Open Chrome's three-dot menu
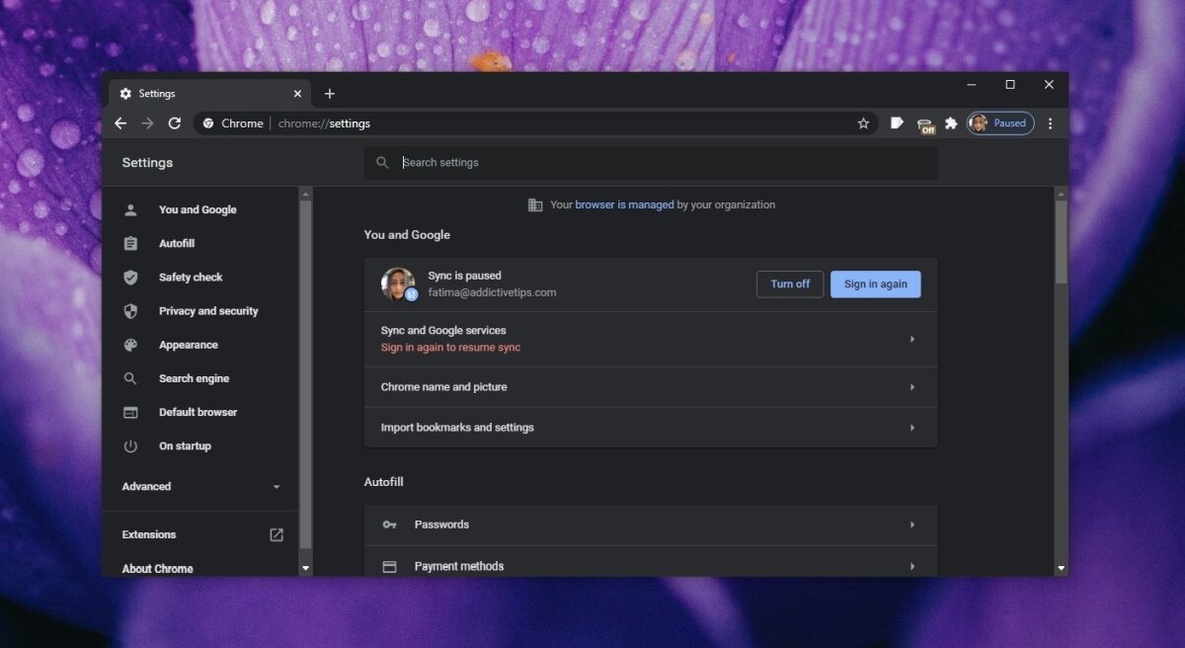 (x=1050, y=123)
